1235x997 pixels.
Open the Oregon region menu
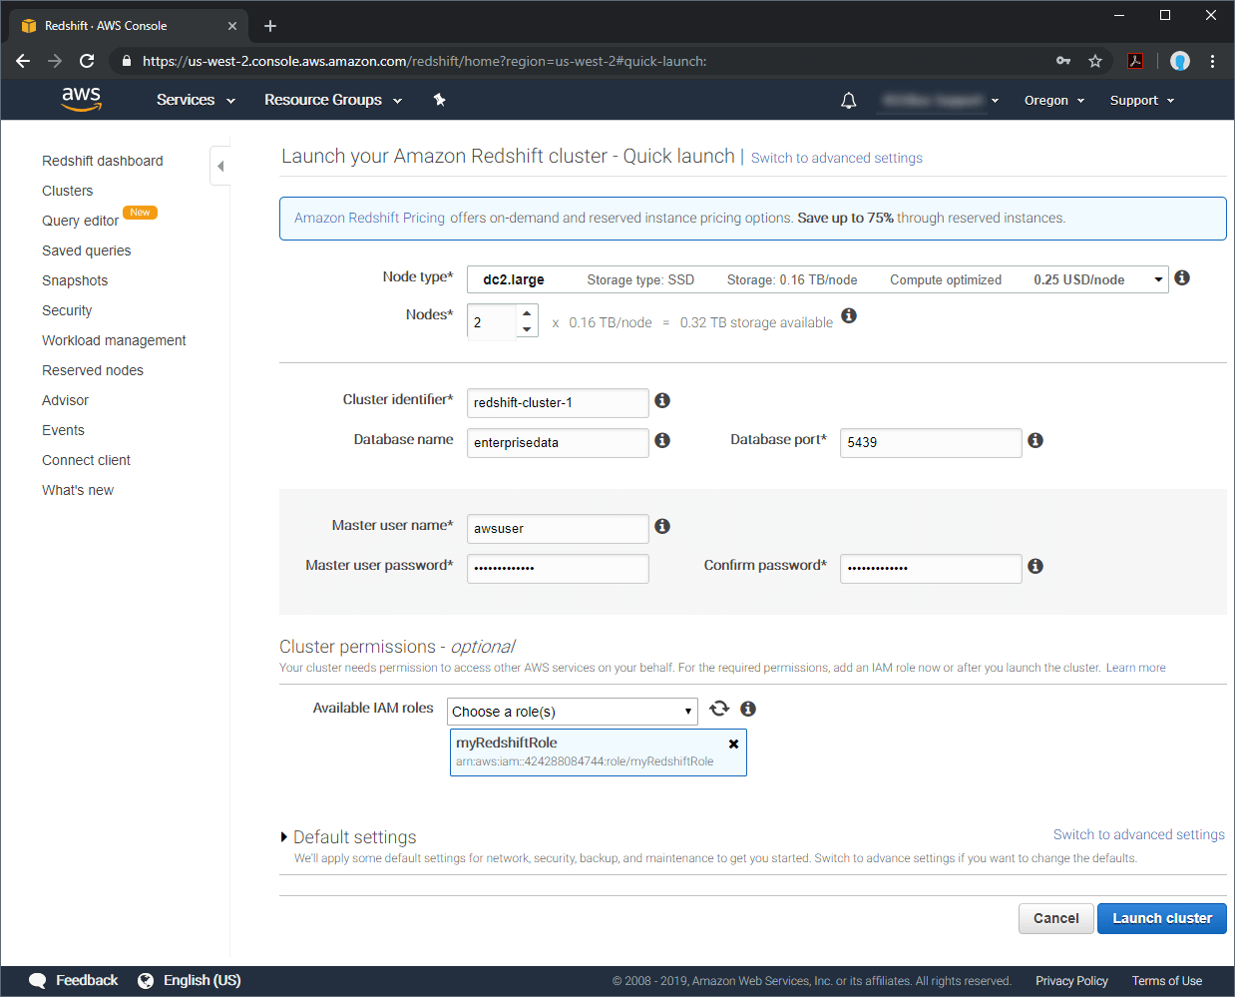tap(1053, 101)
